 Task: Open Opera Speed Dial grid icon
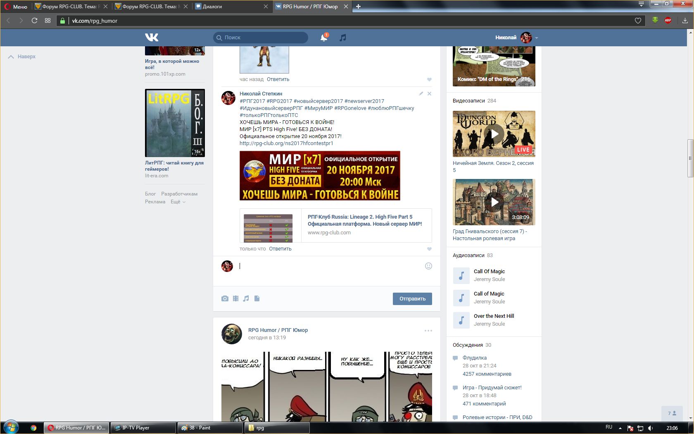point(48,21)
